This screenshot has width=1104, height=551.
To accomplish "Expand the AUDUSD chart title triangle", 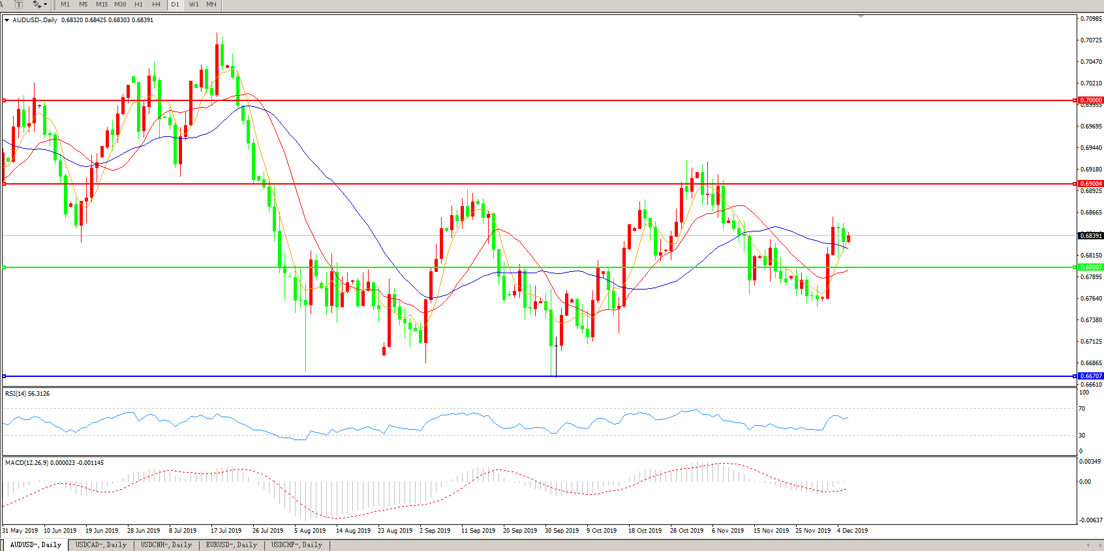I will (x=7, y=20).
